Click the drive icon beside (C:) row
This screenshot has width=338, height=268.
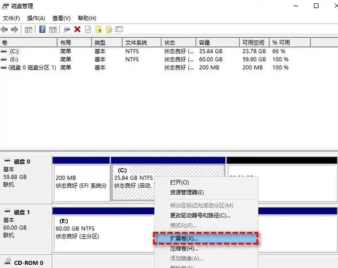4,51
